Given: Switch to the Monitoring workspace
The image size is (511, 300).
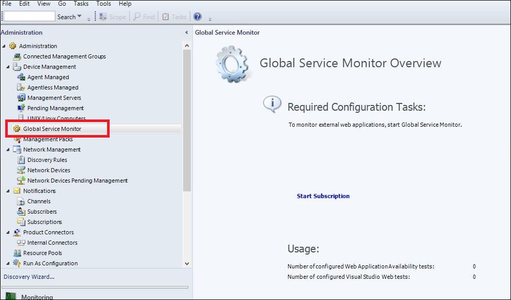Looking at the screenshot, I should tap(37, 297).
